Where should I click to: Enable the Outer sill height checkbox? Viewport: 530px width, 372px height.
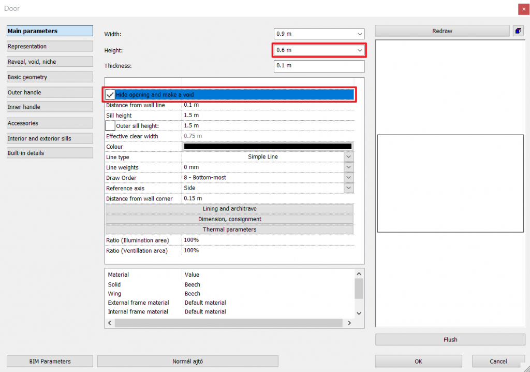[x=110, y=126]
